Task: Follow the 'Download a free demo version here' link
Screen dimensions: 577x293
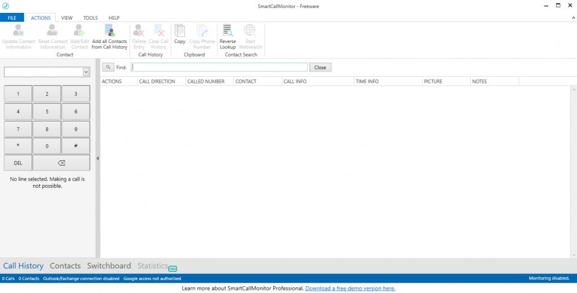Action: pyautogui.click(x=350, y=288)
